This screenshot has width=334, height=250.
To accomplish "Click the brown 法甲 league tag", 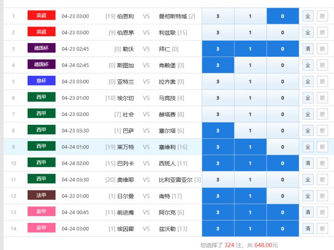I will (41, 196).
